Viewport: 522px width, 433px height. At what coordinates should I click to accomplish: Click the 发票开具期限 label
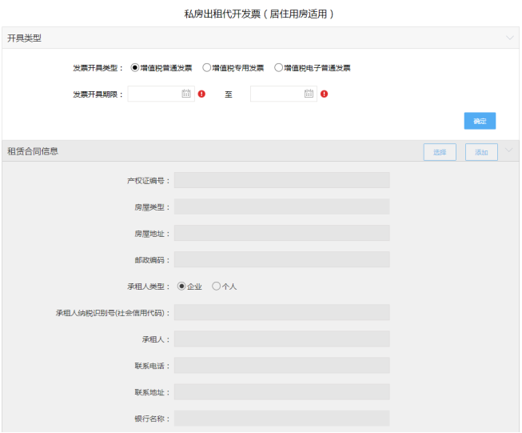pyautogui.click(x=98, y=94)
